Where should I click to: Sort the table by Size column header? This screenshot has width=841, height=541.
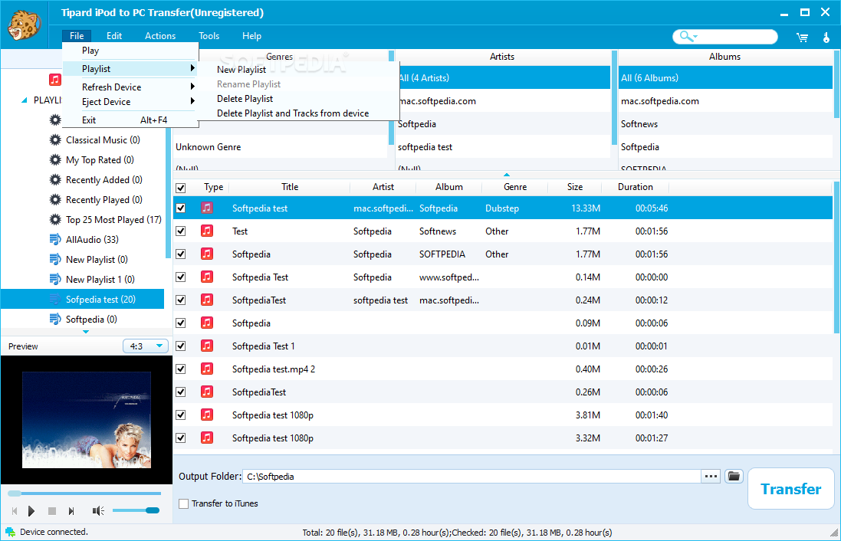pyautogui.click(x=574, y=186)
